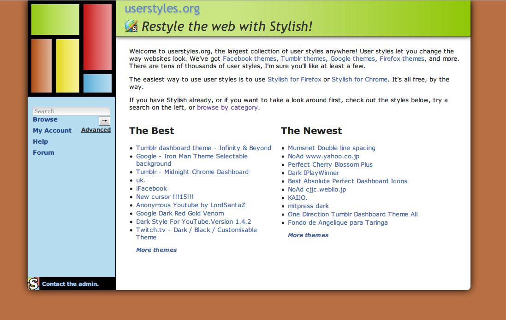506x320 pixels.
Task: Submit search with the arrow button
Action: pos(104,121)
